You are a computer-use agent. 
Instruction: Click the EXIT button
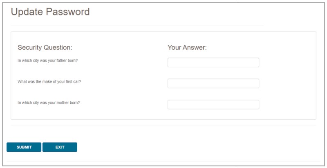tap(60, 147)
